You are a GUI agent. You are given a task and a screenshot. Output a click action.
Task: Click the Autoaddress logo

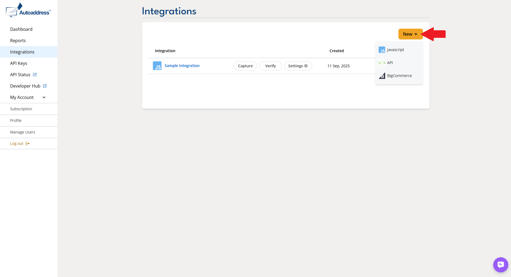click(28, 11)
